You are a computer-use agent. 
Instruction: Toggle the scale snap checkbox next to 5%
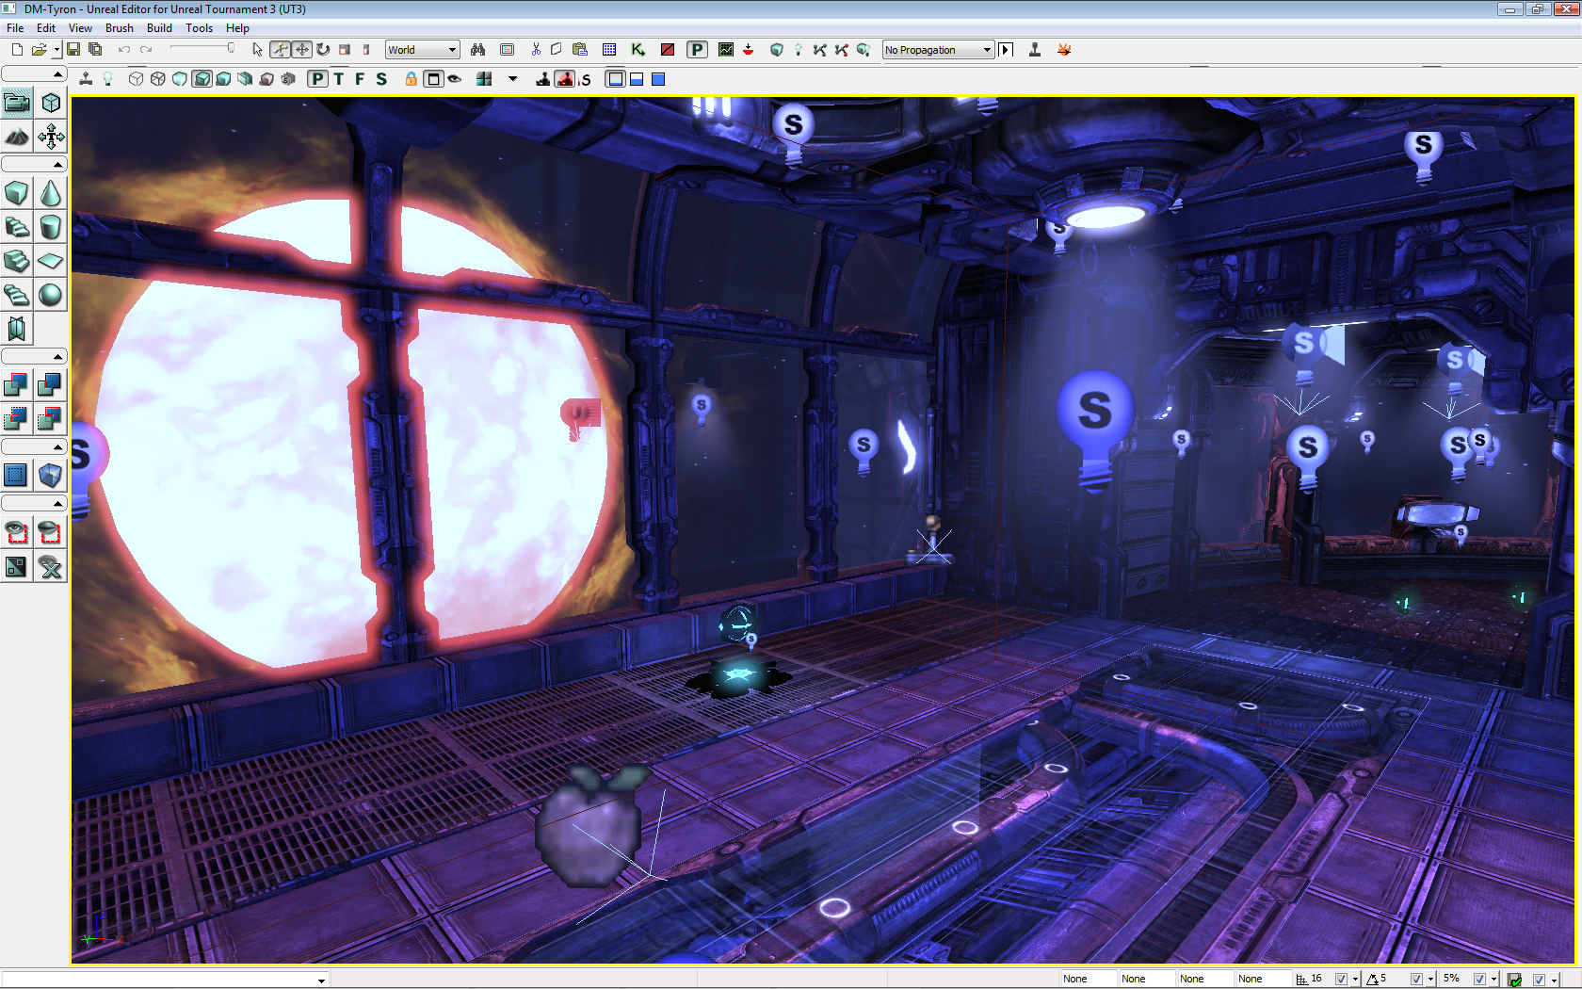click(x=1479, y=980)
